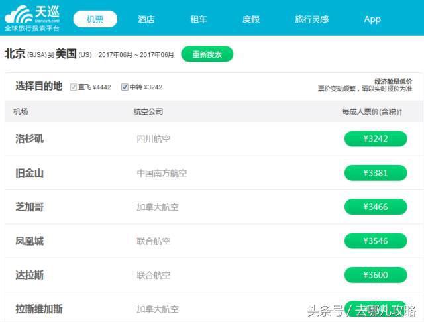Click the 机场 column header
The image size is (424, 322).
pos(21,111)
